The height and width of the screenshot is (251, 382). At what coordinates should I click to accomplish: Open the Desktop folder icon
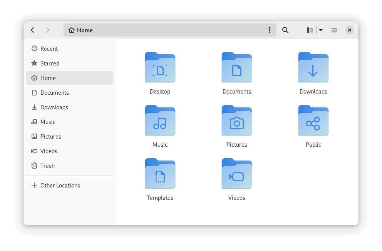[x=160, y=68]
